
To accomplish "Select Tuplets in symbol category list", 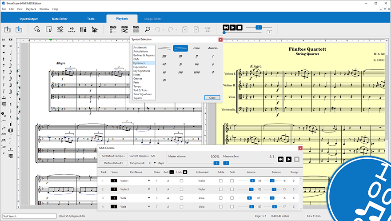I will [x=137, y=98].
